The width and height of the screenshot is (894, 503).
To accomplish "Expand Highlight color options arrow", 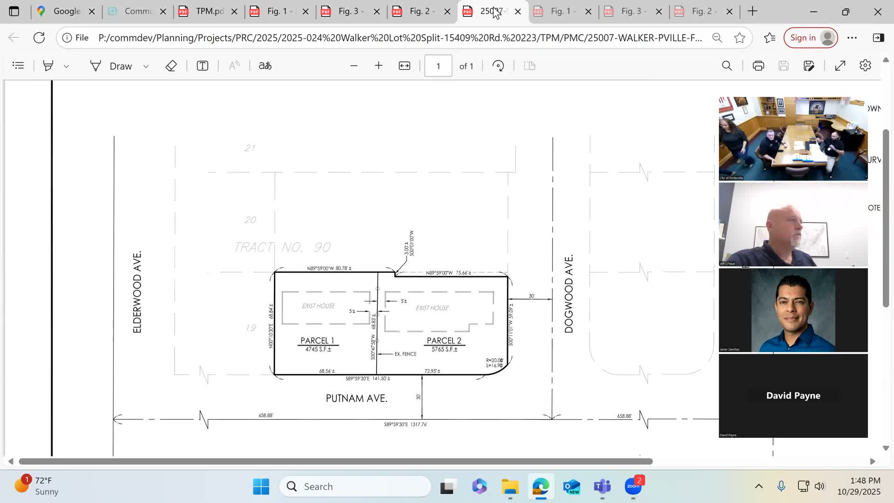I will point(66,66).
